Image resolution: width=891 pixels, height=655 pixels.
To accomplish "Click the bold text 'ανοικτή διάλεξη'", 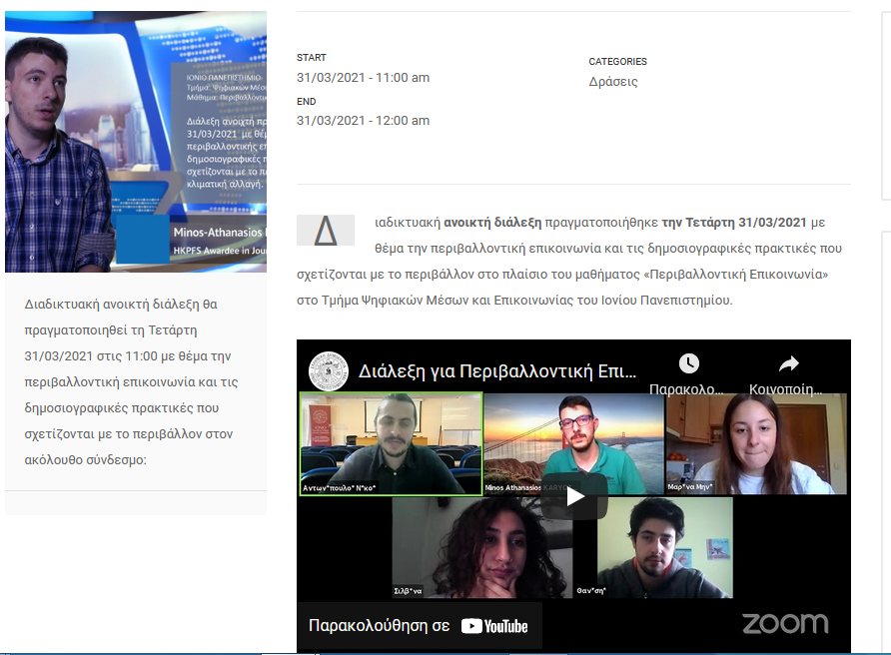I will tap(491, 222).
